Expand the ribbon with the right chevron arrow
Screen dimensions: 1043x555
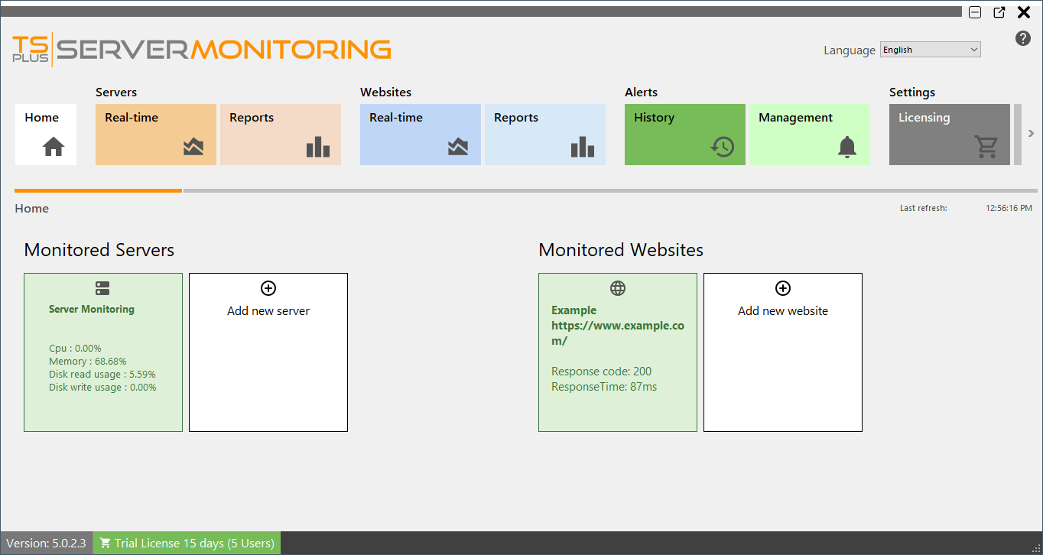[1031, 133]
